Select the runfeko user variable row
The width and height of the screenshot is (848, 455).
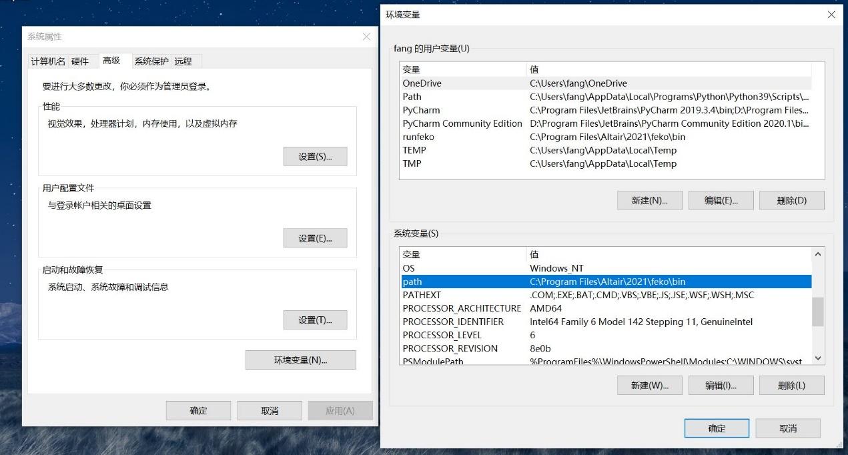pos(467,137)
